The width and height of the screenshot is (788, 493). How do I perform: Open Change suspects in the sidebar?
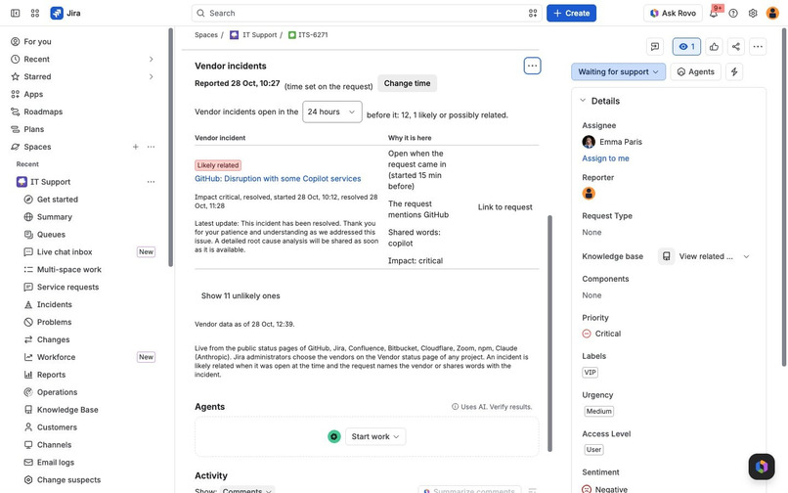(68, 480)
